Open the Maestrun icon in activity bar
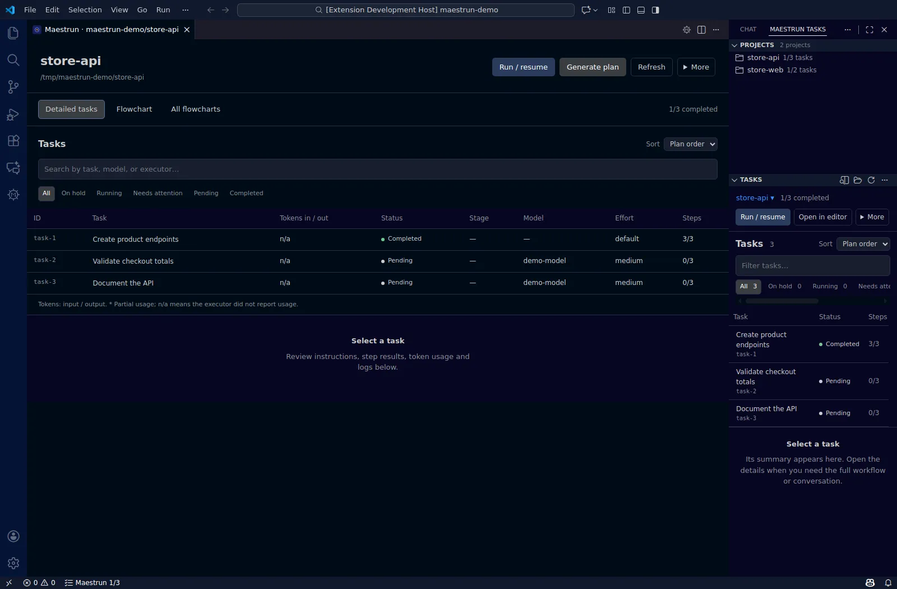Viewport: 897px width, 589px height. coord(13,195)
